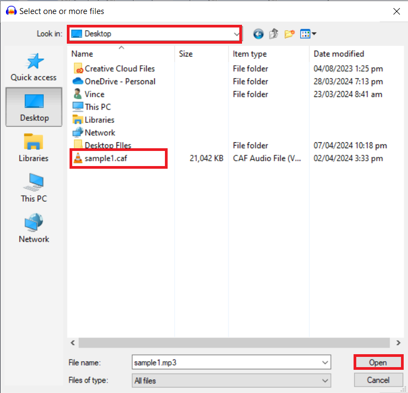Select Network in the file list
The height and width of the screenshot is (393, 408).
click(94, 133)
